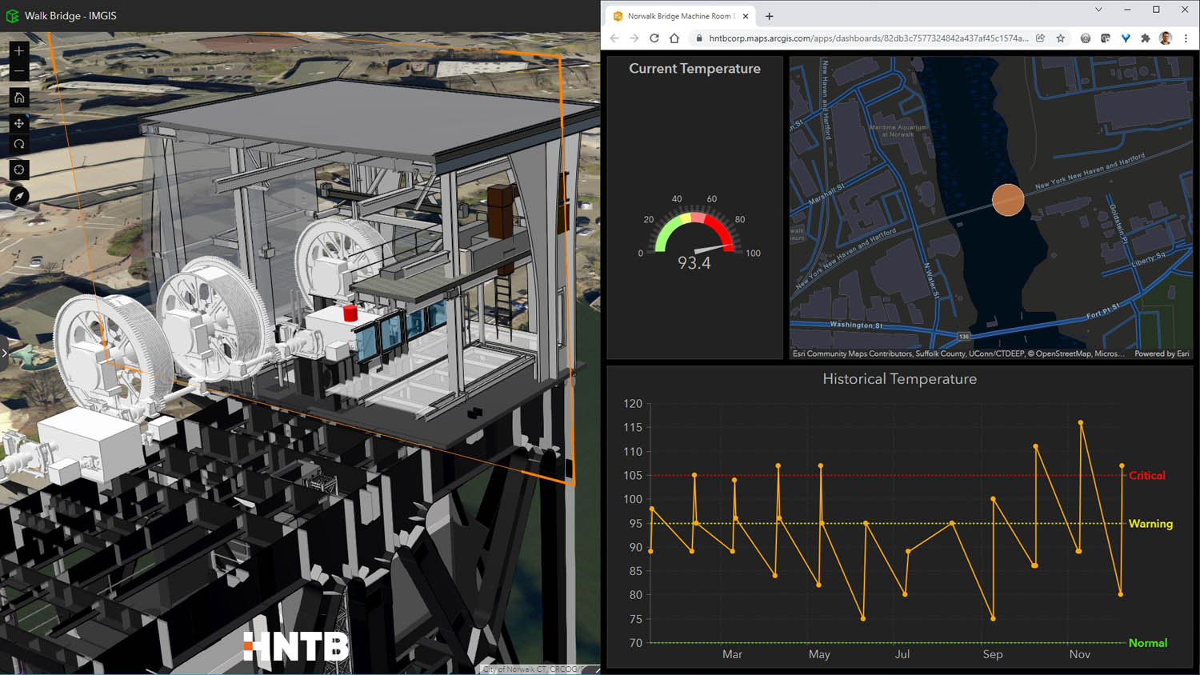Click the highest November data point
The height and width of the screenshot is (675, 1200).
pos(1081,422)
